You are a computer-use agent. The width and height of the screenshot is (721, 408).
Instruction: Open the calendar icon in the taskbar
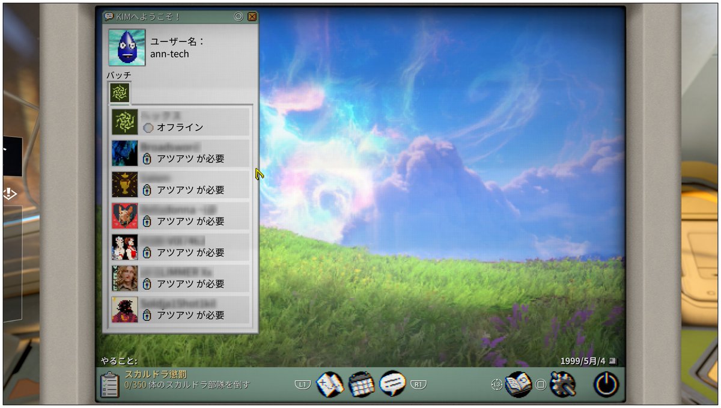tap(362, 384)
